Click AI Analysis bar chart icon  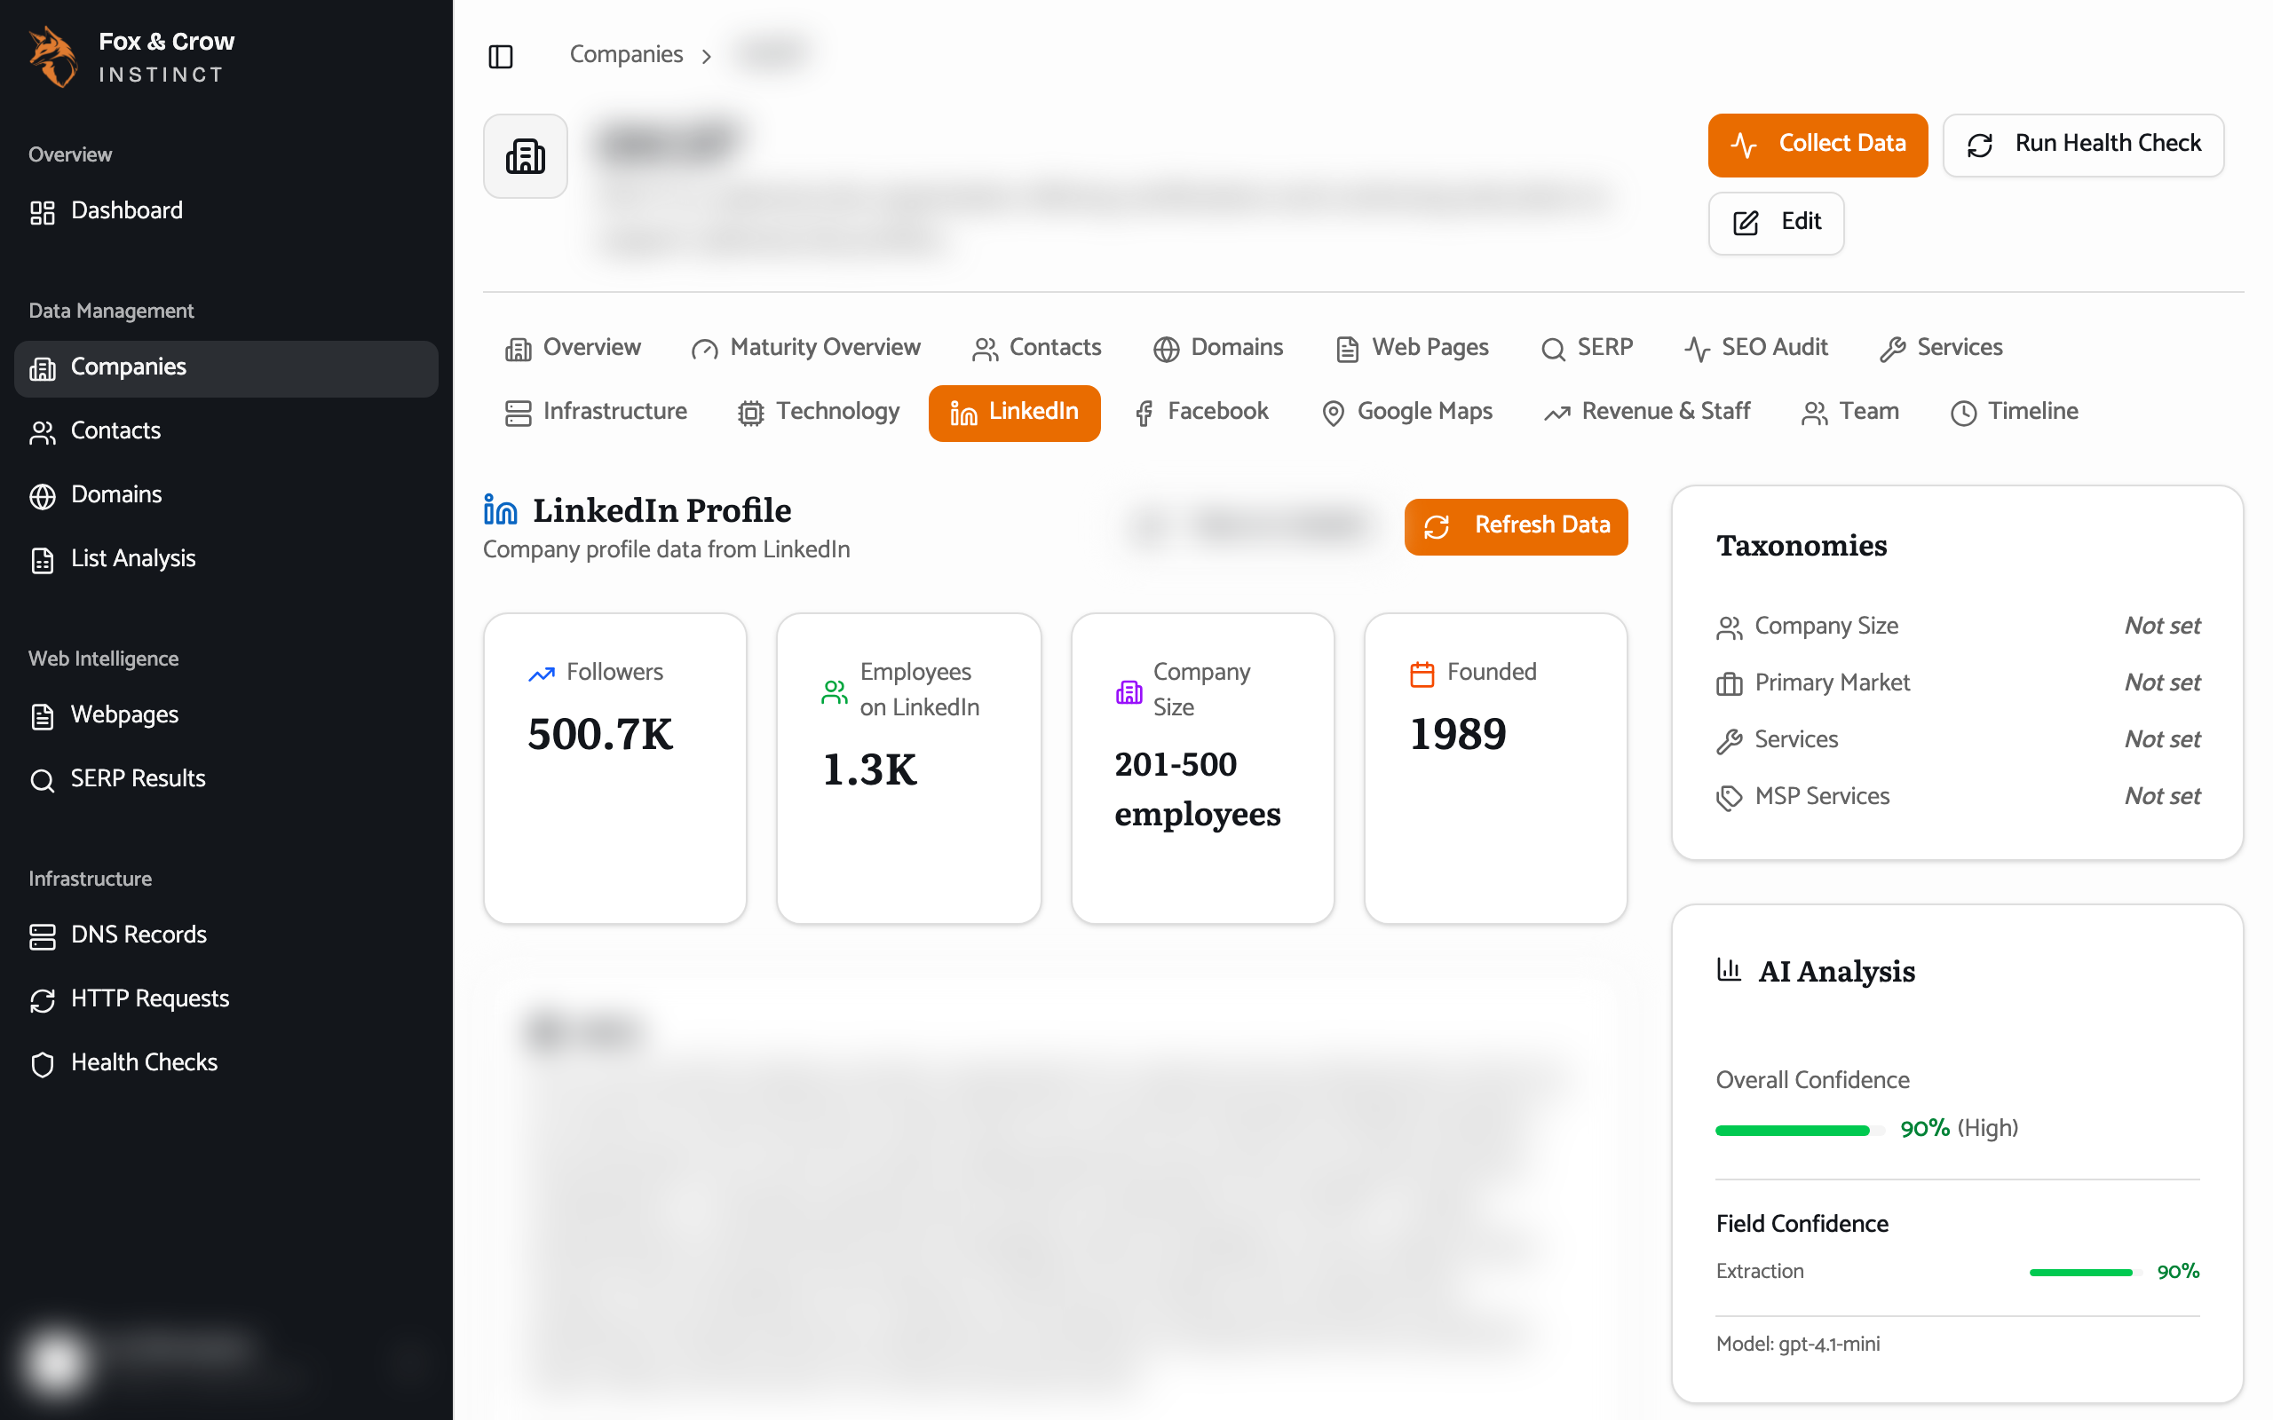pyautogui.click(x=1728, y=969)
